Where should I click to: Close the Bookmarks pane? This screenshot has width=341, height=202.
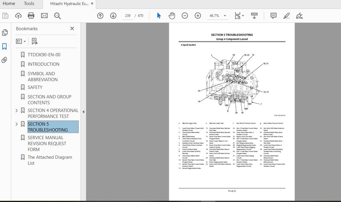click(x=72, y=28)
